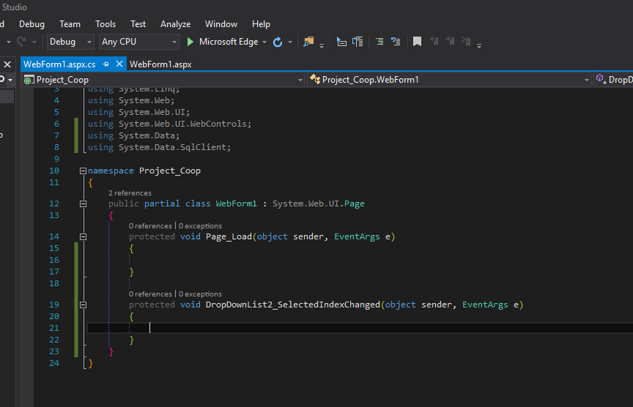Open the Window menu
633x407 pixels.
coord(221,24)
